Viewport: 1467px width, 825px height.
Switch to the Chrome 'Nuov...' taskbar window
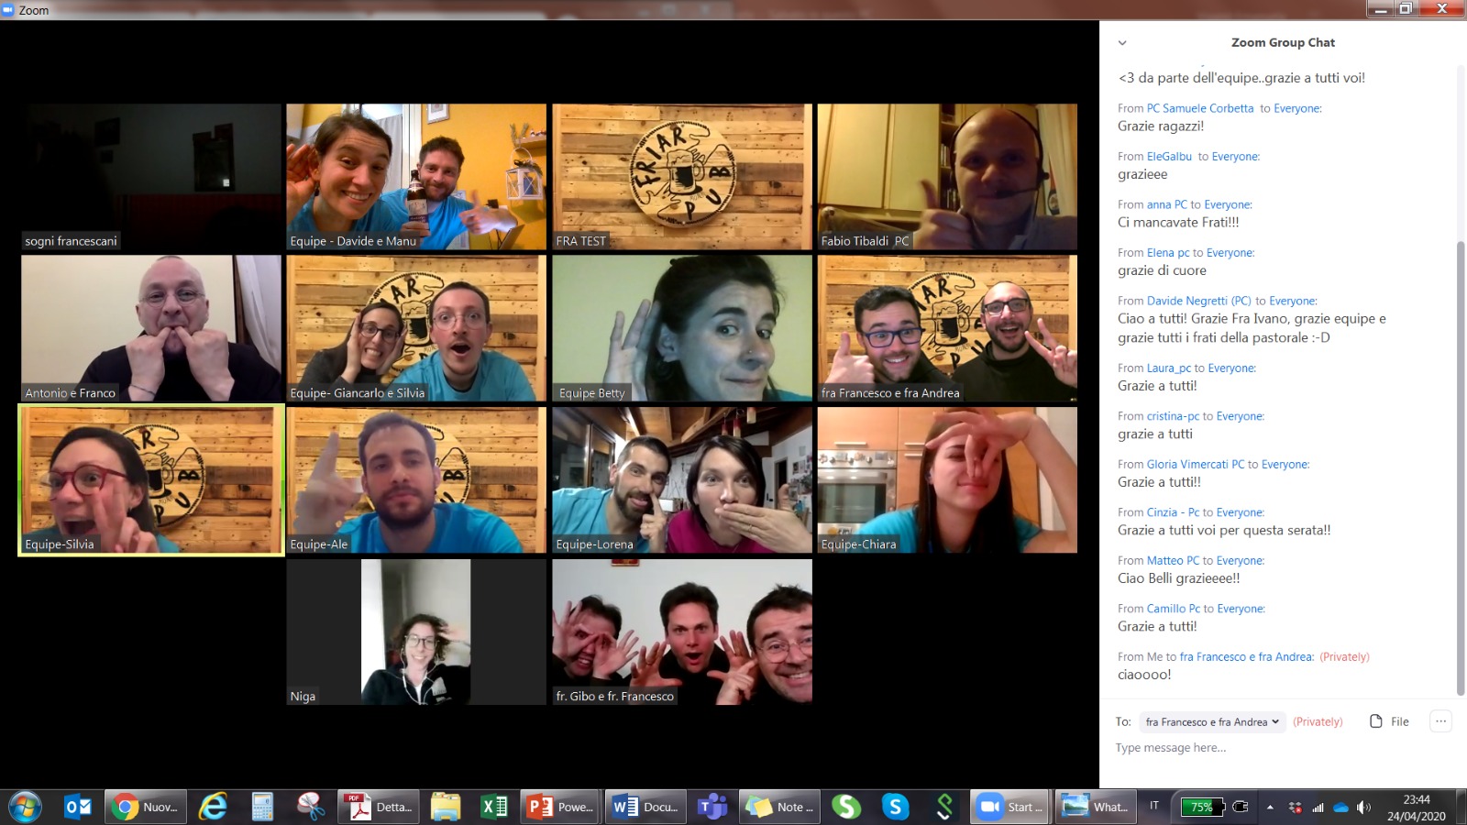147,807
